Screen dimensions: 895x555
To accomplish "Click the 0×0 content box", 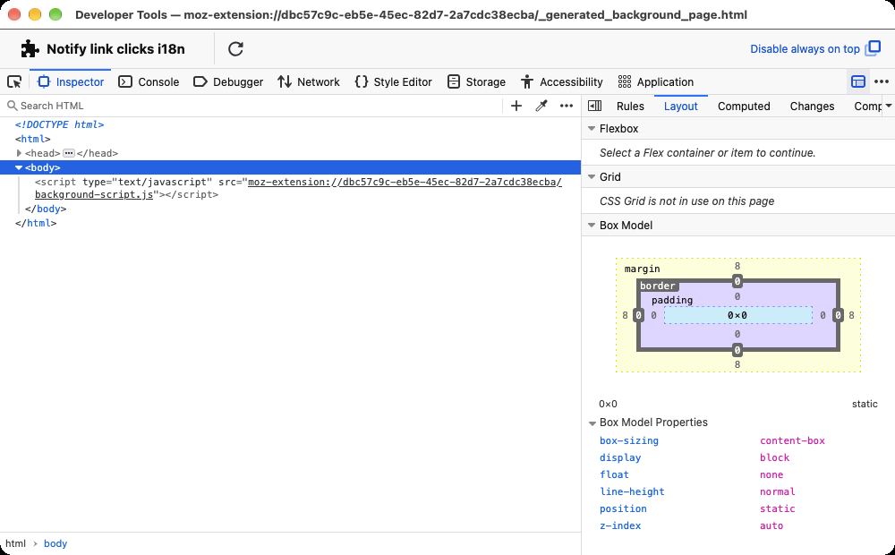I will (737, 315).
